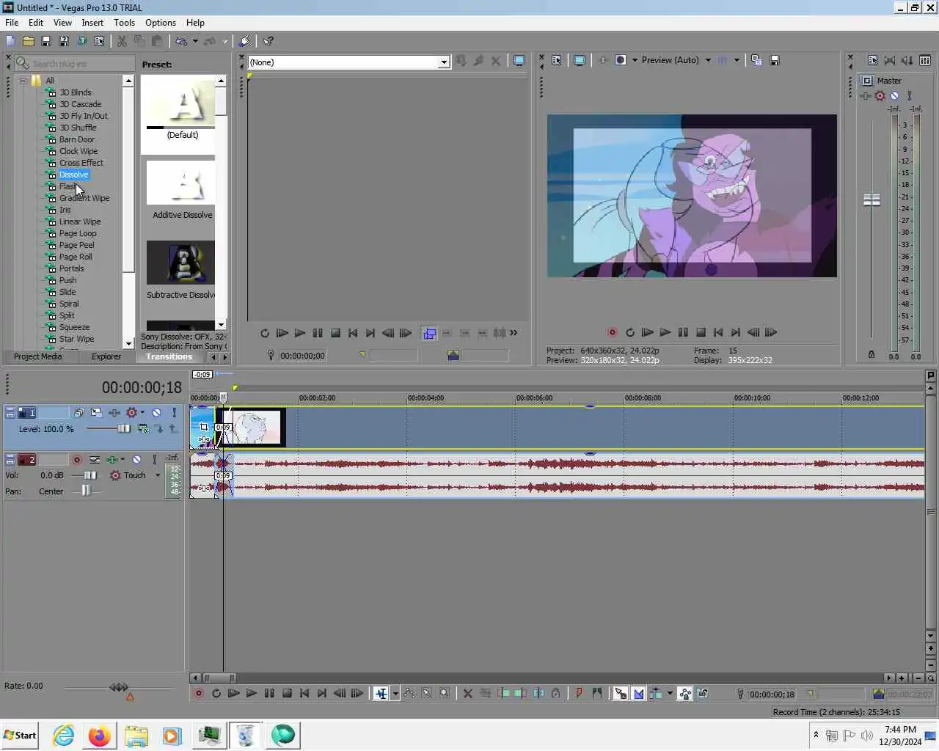Click Record button under video preview

click(x=612, y=332)
